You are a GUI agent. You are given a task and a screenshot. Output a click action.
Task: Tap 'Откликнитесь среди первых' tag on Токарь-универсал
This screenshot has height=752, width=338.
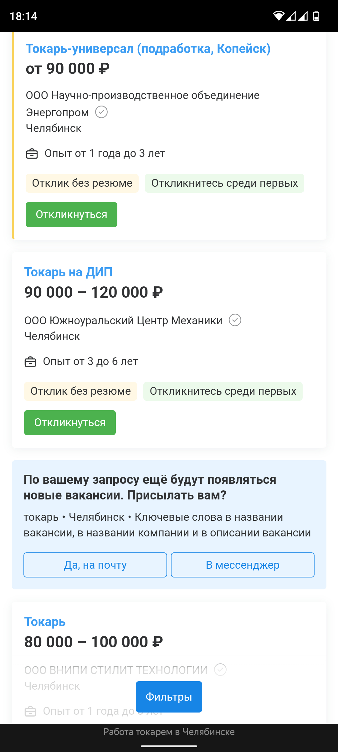(224, 183)
